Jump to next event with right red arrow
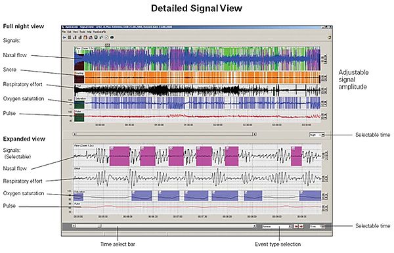 (x=301, y=226)
